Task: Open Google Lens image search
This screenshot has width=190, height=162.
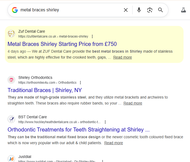Action: (150, 10)
